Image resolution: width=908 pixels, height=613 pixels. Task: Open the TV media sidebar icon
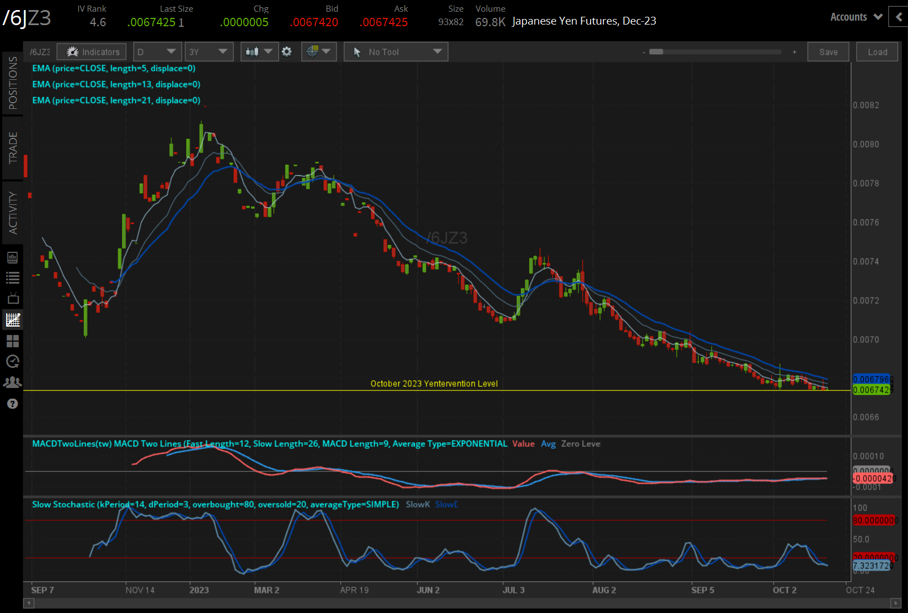point(12,298)
